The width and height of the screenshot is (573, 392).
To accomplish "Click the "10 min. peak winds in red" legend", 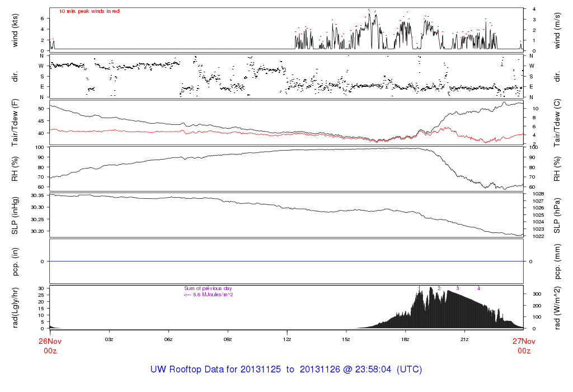I will click(89, 11).
